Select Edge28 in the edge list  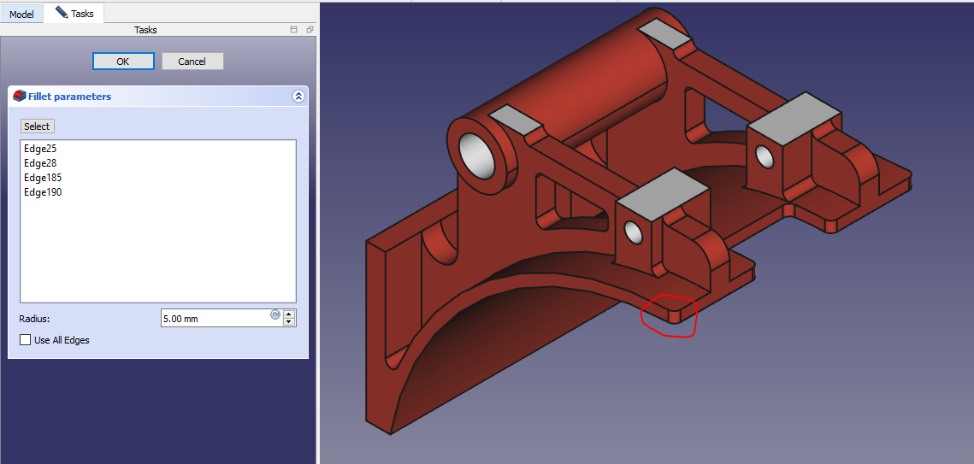(x=40, y=163)
